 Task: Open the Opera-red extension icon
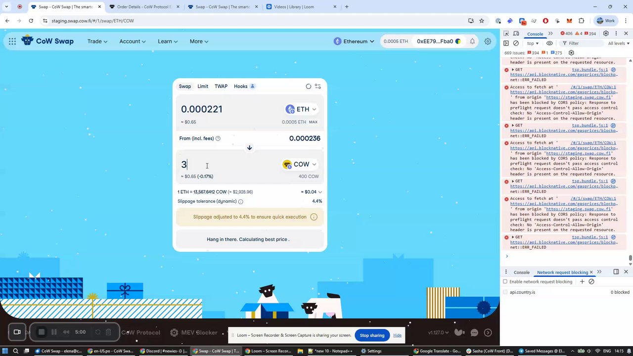545,21
